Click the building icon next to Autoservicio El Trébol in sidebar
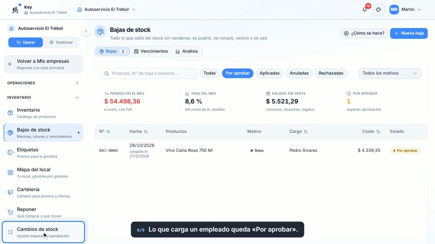 (11, 28)
